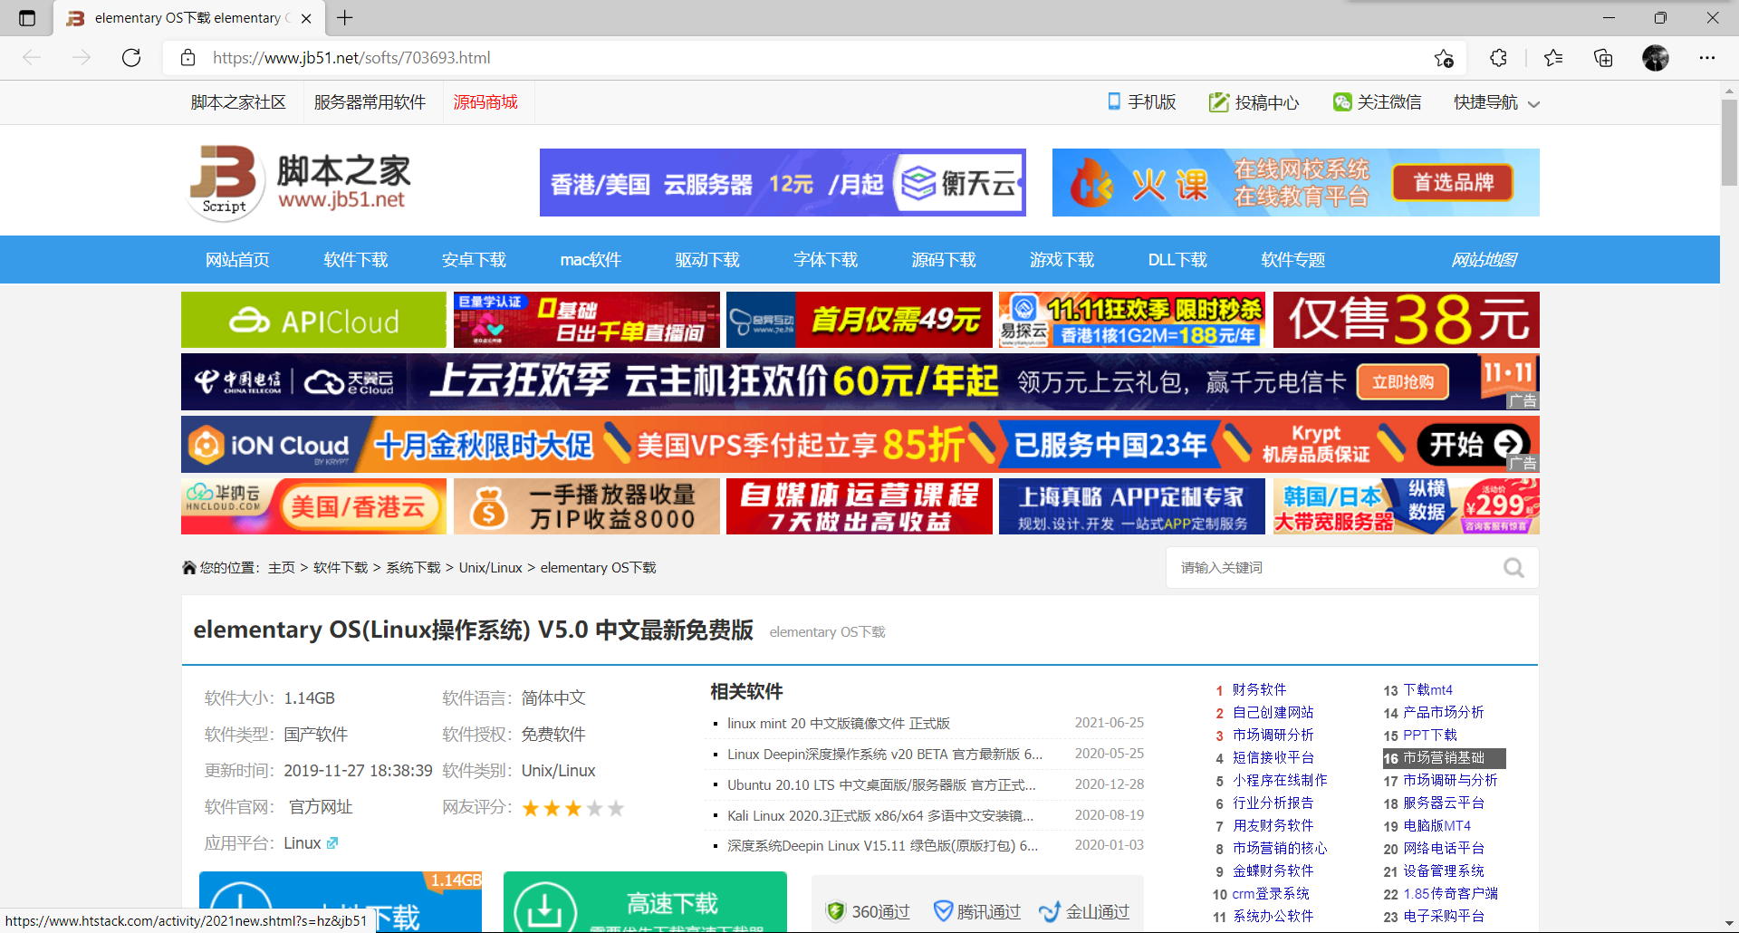The width and height of the screenshot is (1739, 933).
Task: Open a new browser tab
Action: [344, 17]
